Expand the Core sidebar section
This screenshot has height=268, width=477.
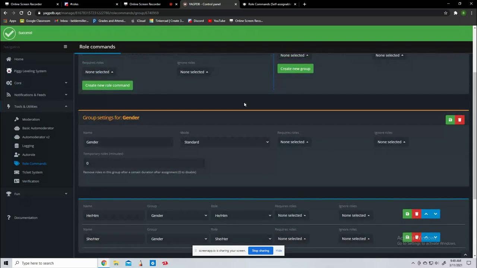point(37,83)
